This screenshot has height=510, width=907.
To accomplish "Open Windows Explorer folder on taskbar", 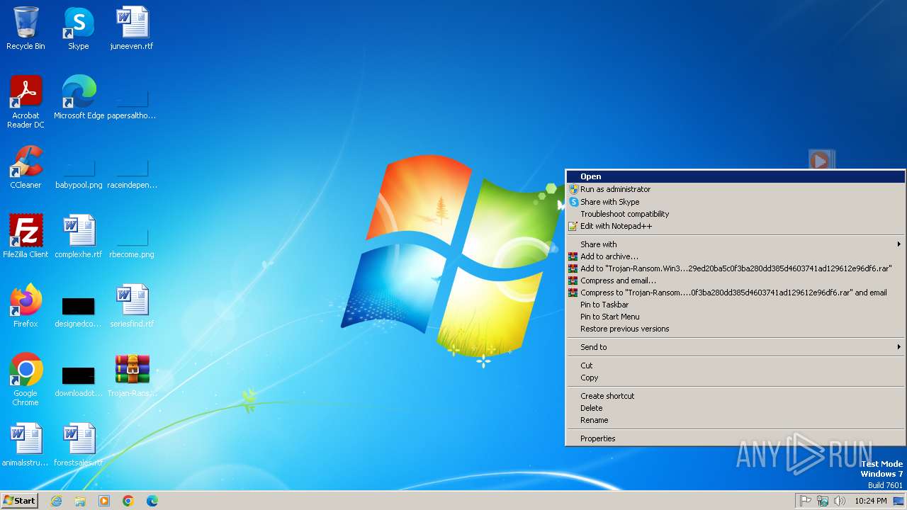I will click(80, 501).
